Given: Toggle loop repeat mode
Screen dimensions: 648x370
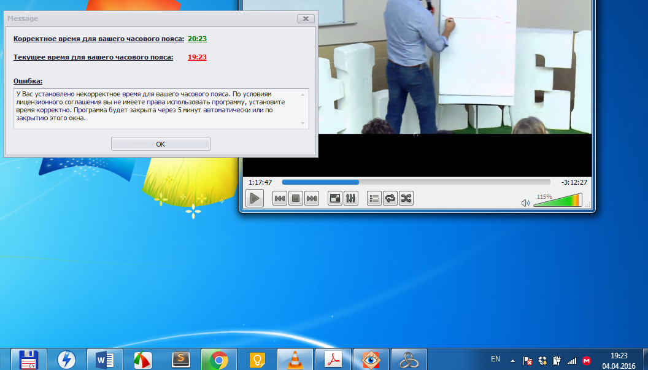Looking at the screenshot, I should 390,198.
